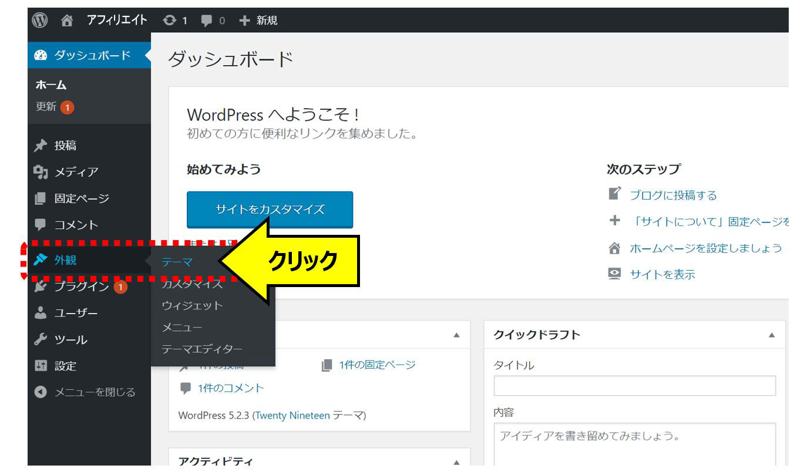The height and width of the screenshot is (472, 804).
Task: Click the pushpin icon next to 投稿
Action: tap(40, 146)
